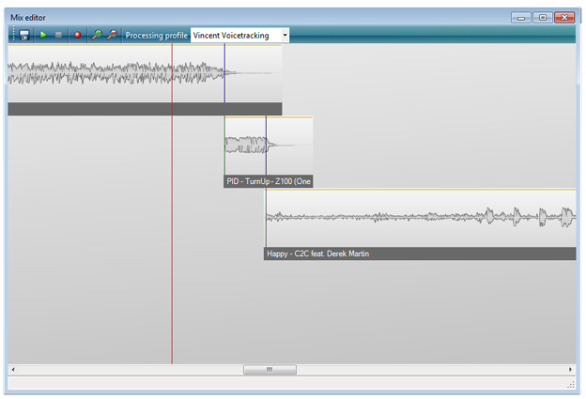The image size is (586, 399).
Task: Select the Happy - C2C feat. Derek Martin label
Action: 319,253
